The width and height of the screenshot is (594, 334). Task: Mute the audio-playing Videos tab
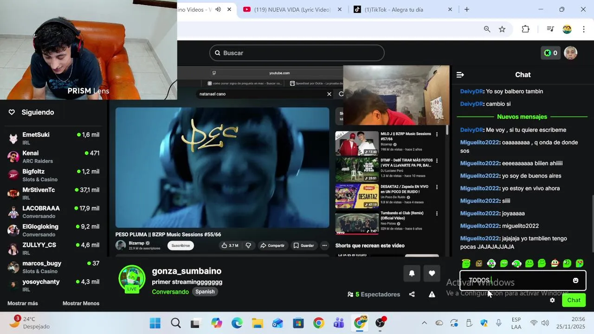218,9
